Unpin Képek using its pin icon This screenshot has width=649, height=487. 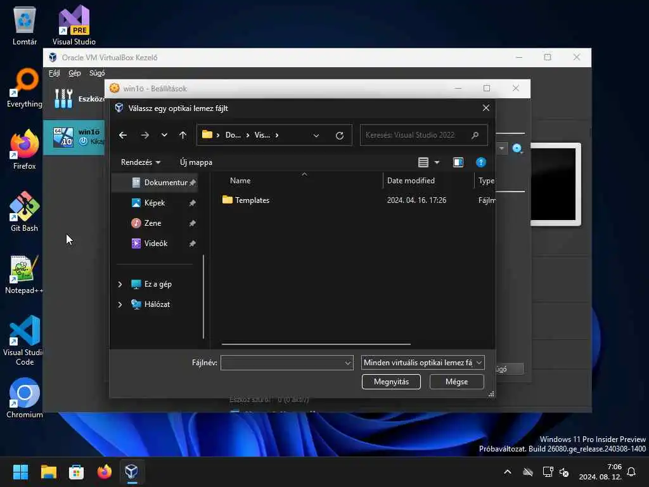pyautogui.click(x=192, y=203)
